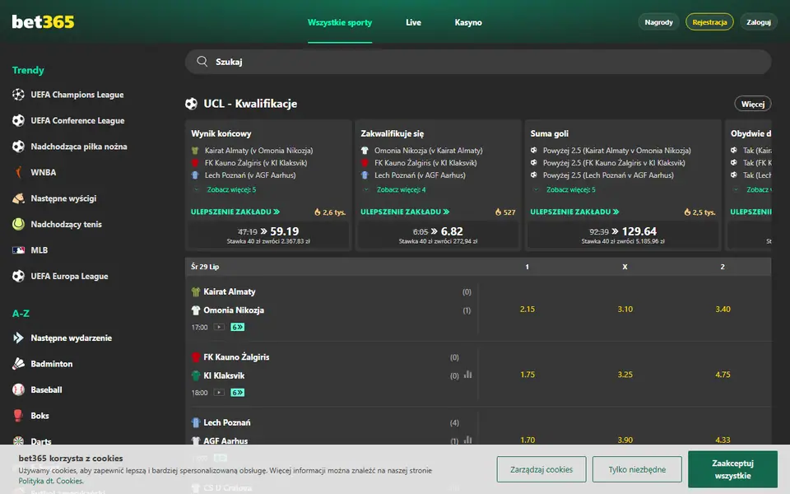Click bet boost badge under Kairat Almaty match
The width and height of the screenshot is (790, 494).
(237, 327)
